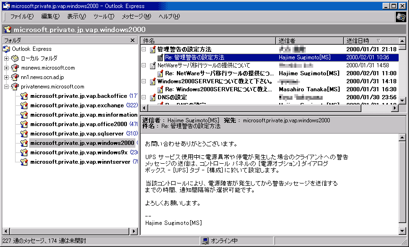
Task: Expand the ローカル フォルダ tree node
Action: pos(7,58)
